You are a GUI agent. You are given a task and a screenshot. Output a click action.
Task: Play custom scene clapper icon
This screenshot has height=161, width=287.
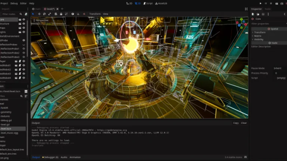tap(282, 3)
